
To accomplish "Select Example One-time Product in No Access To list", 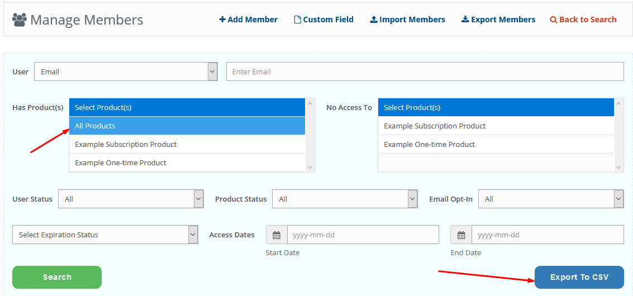I will tap(496, 144).
